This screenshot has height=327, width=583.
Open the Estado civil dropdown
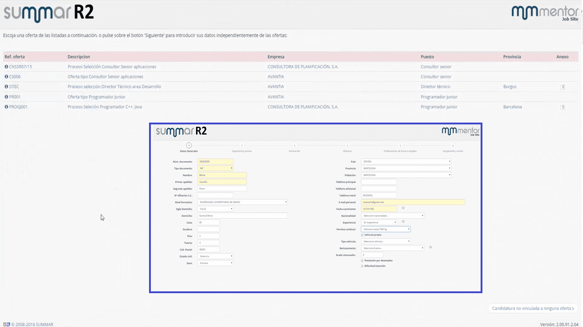coord(215,256)
